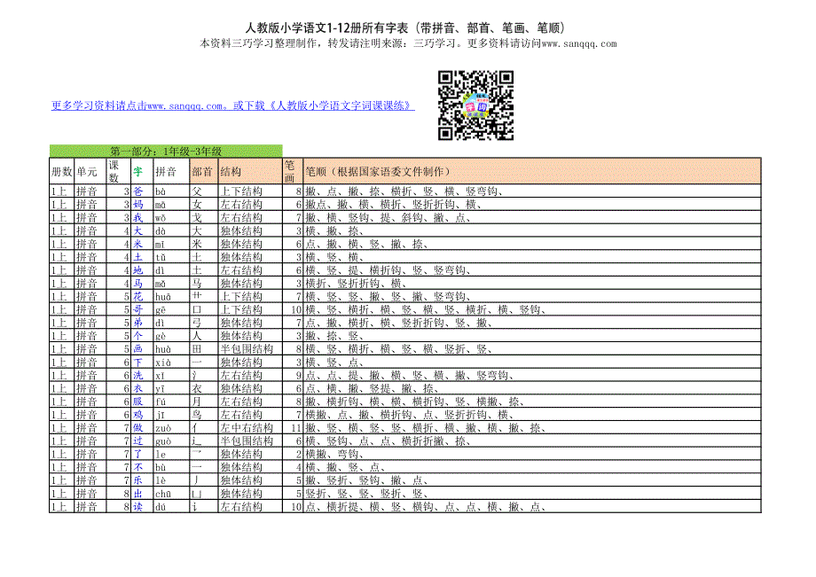Click the blue 读 character link
Screen dimensions: 816x577
pos(137,508)
